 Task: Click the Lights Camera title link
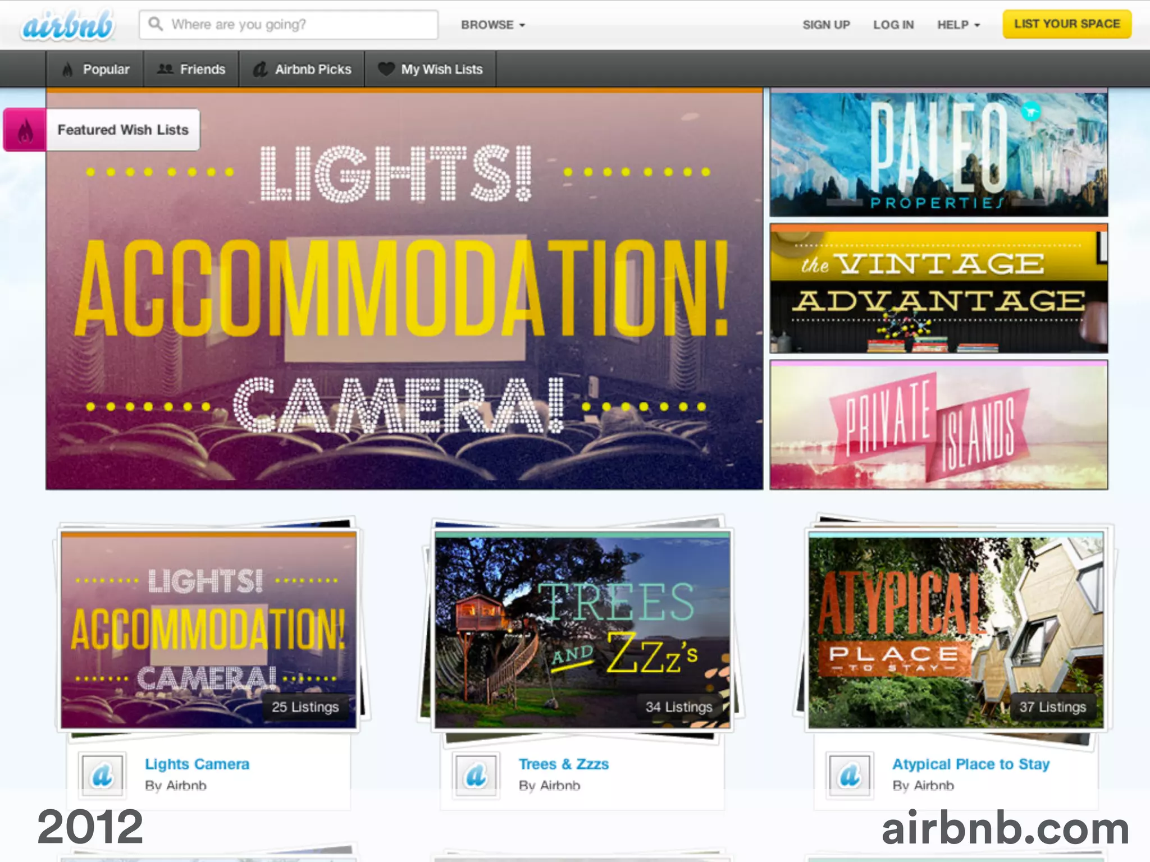click(x=197, y=764)
